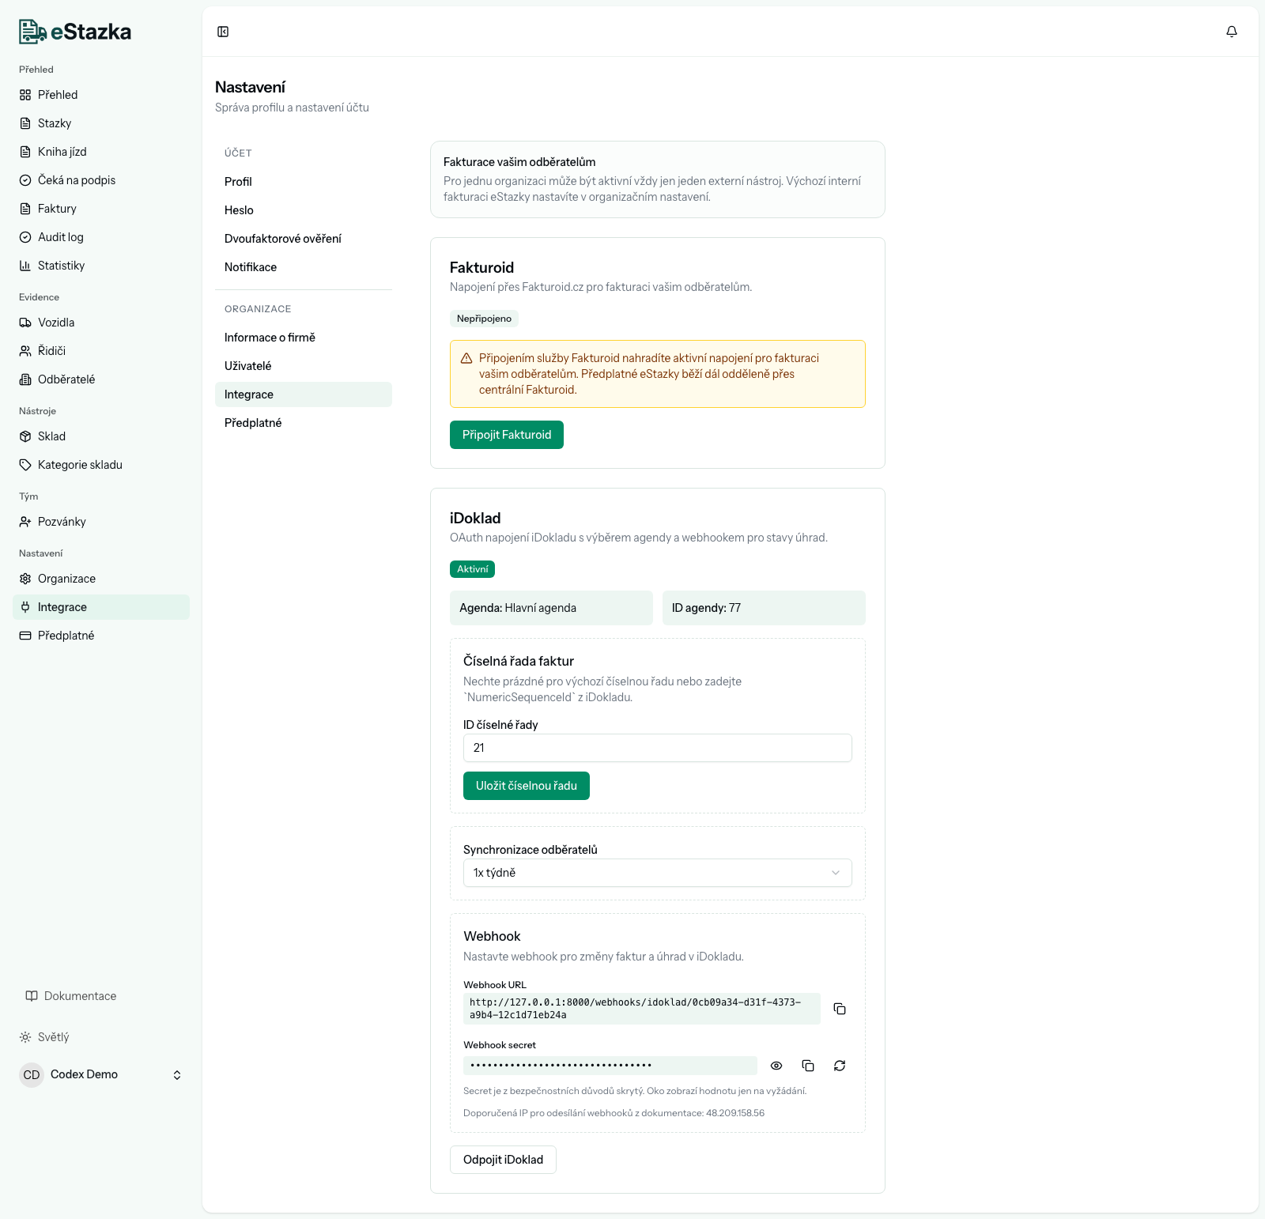The image size is (1265, 1219).
Task: Go to Řidiči list
Action: pos(101,351)
